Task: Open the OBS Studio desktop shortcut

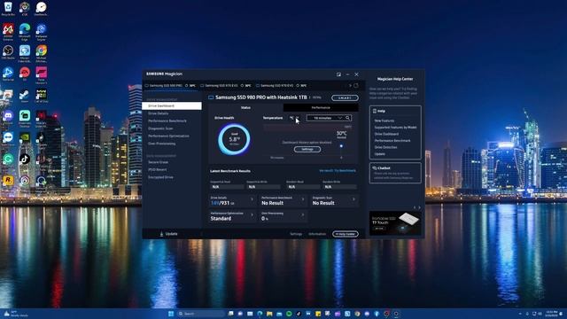Action: click(x=8, y=52)
